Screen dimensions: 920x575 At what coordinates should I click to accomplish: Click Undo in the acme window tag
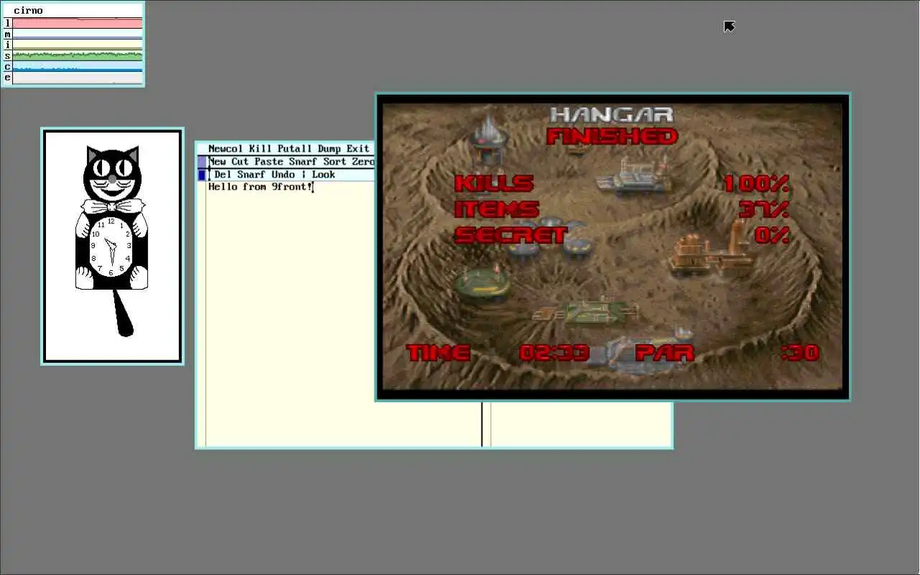[x=283, y=175]
